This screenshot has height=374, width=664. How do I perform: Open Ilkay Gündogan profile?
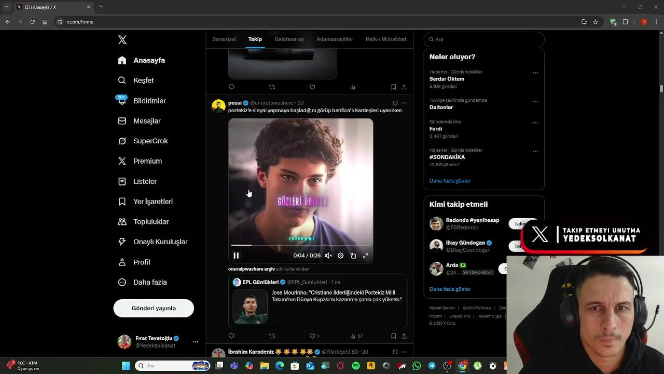(x=465, y=243)
